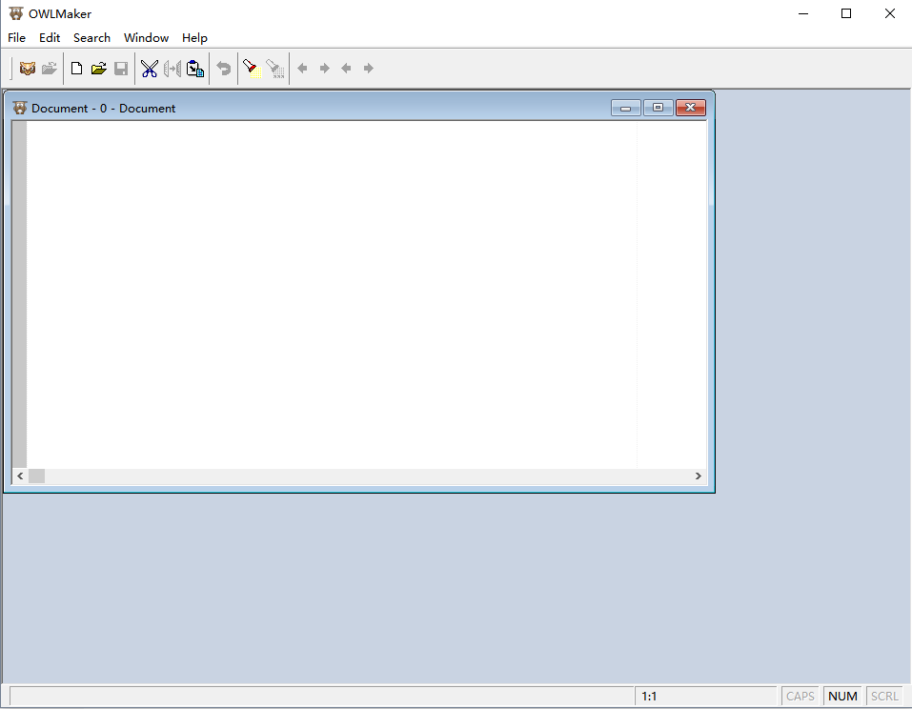912x709 pixels.
Task: Click the floppy disk save icon
Action: [x=121, y=69]
